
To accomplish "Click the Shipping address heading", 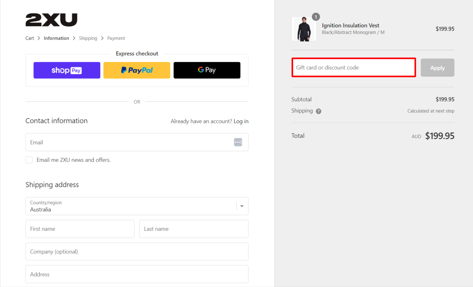I will [x=52, y=185].
